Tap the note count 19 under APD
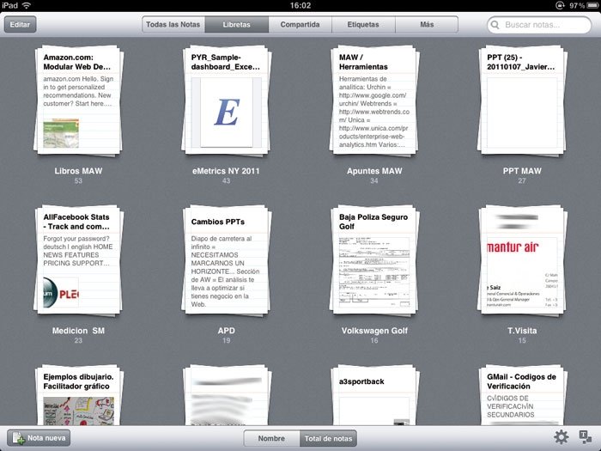 click(226, 340)
